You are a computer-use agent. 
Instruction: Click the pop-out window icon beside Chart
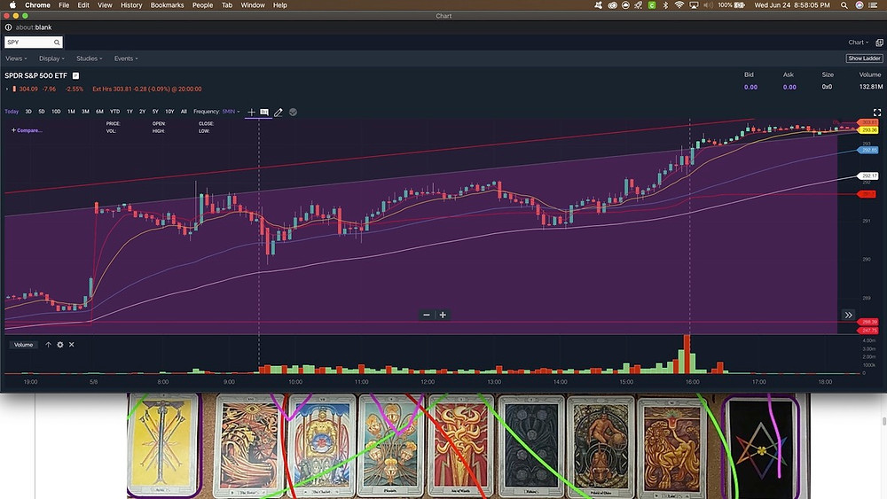[x=879, y=43]
